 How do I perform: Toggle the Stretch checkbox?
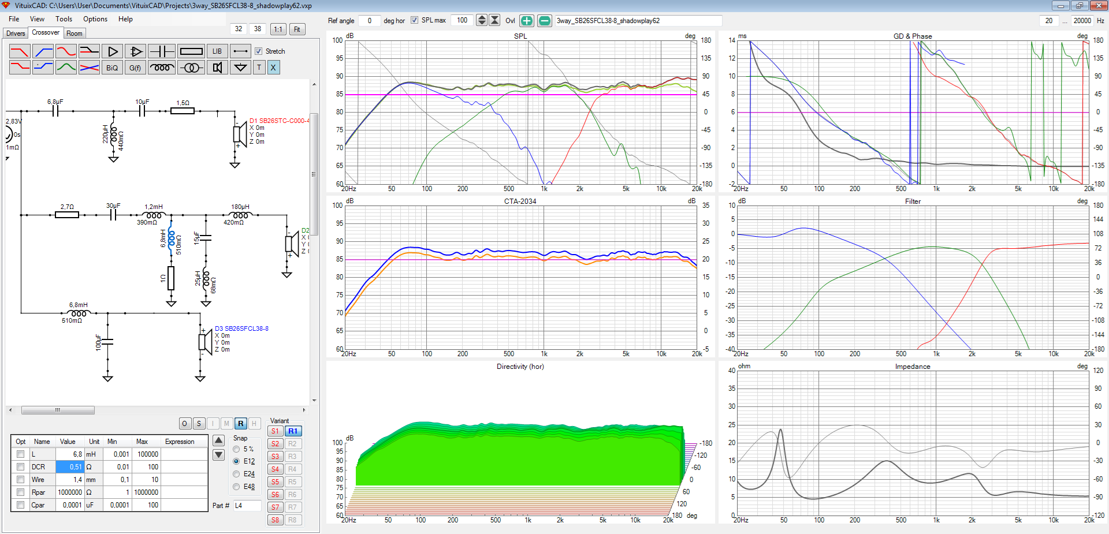tap(259, 51)
